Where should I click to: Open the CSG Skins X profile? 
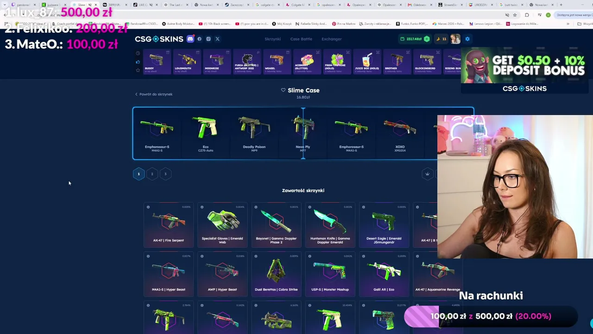point(217,39)
